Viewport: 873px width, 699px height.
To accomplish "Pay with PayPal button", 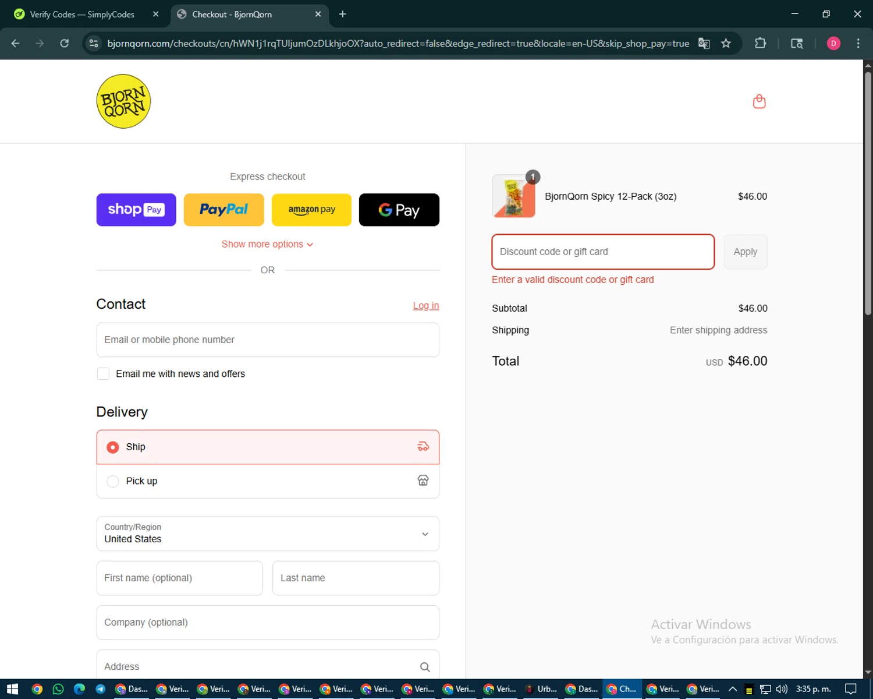I will click(224, 210).
